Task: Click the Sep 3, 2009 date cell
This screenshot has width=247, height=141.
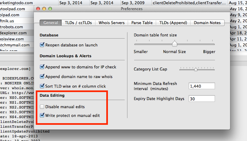Action: (133, 3)
